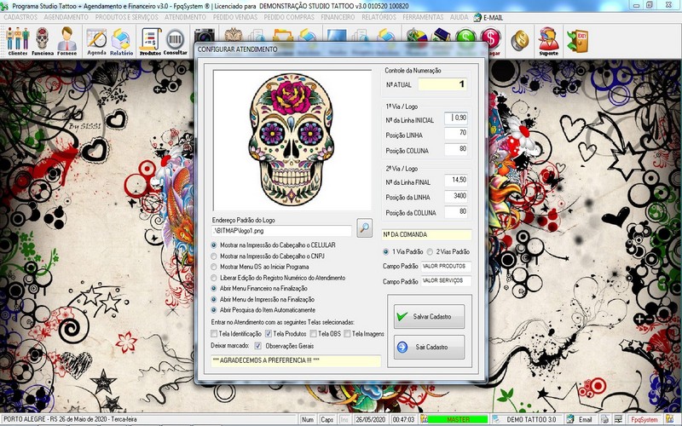Image resolution: width=682 pixels, height=426 pixels.
Task: Check the Tela Identificação checkbox
Action: [214, 334]
